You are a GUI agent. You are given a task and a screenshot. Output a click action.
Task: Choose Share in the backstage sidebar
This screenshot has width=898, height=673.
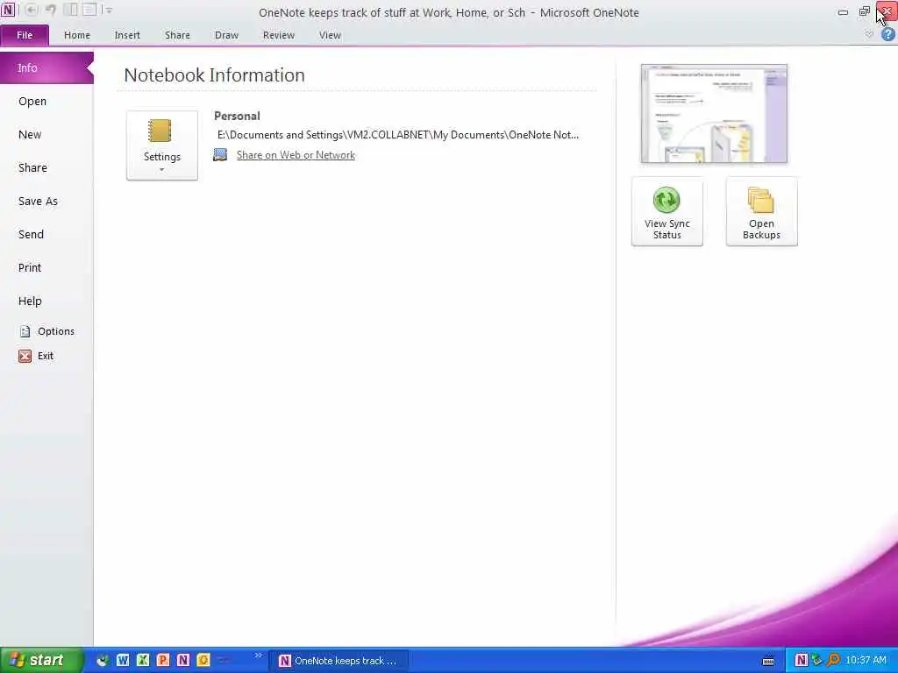[32, 167]
